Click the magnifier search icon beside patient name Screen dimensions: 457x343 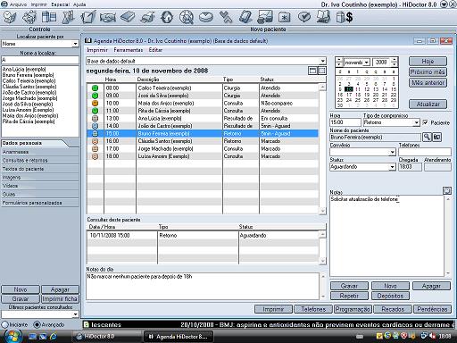tap(427, 137)
